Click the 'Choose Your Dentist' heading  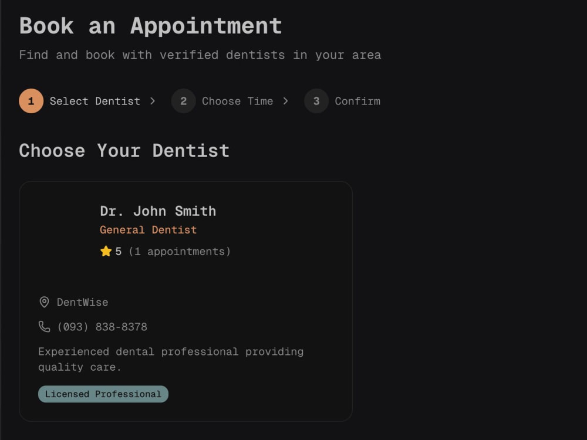click(x=124, y=151)
